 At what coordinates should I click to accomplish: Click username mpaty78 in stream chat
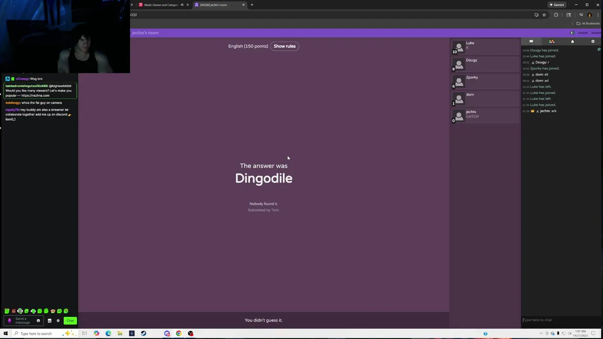coord(12,110)
